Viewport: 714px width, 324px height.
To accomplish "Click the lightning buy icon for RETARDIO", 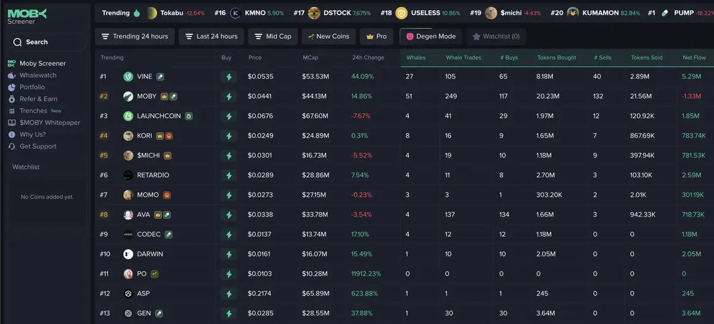I will (228, 175).
